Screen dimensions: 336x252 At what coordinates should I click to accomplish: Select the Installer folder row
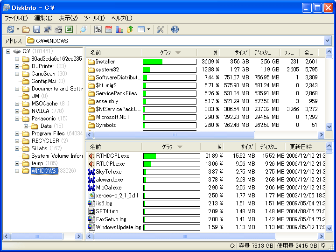205,62
